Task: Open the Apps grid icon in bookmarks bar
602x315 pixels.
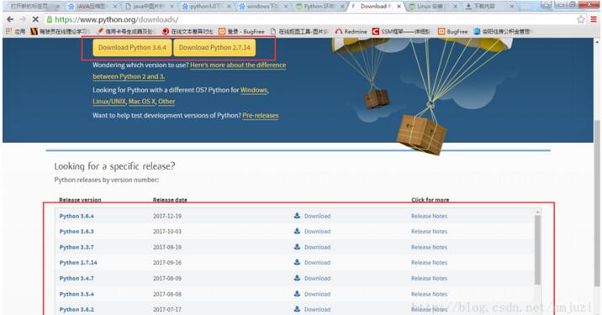Action: (9, 31)
